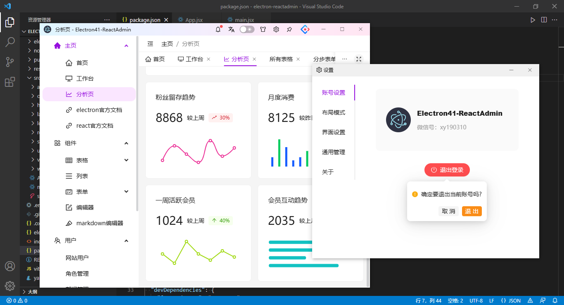Open 列表 sidebar item
This screenshot has width=564, height=305.
tap(89, 176)
